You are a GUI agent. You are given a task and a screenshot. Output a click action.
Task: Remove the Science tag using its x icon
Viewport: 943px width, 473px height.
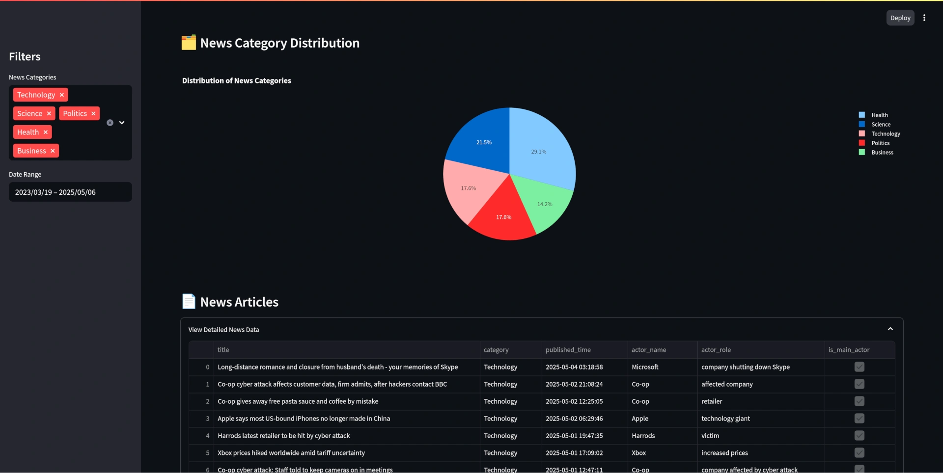(x=49, y=113)
